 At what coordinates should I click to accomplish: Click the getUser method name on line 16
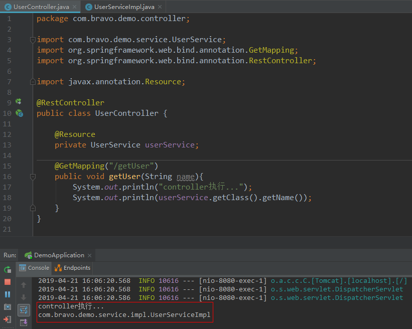(125, 177)
